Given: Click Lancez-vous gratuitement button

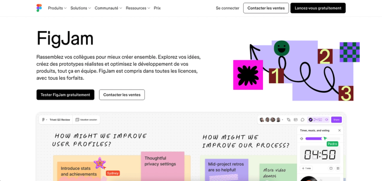Looking at the screenshot, I should (x=318, y=8).
